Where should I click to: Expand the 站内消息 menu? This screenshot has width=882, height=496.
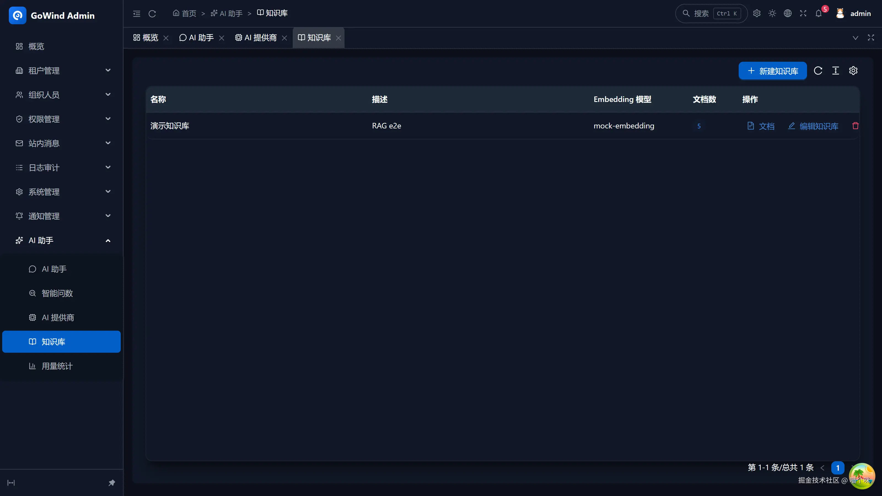(62, 143)
